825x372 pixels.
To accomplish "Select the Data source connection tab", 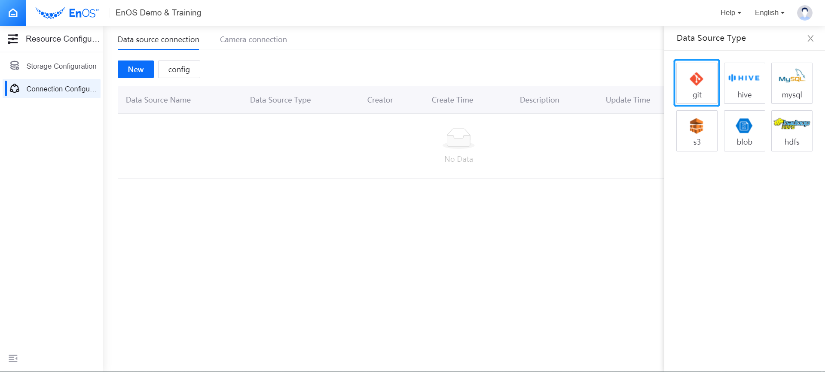I will tap(158, 39).
